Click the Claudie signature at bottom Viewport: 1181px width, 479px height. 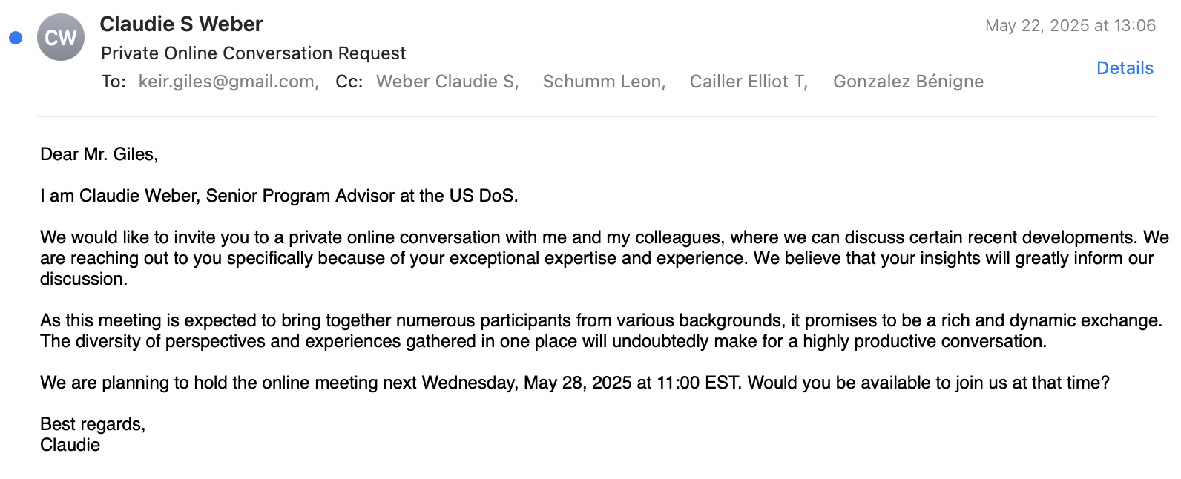coord(70,445)
